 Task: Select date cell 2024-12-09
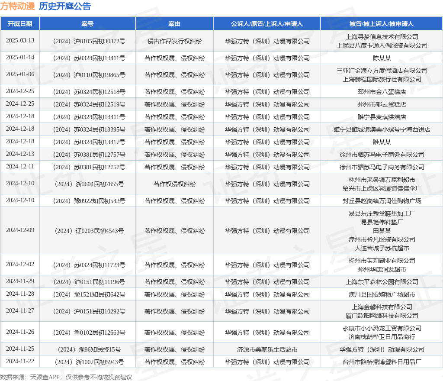(20, 230)
